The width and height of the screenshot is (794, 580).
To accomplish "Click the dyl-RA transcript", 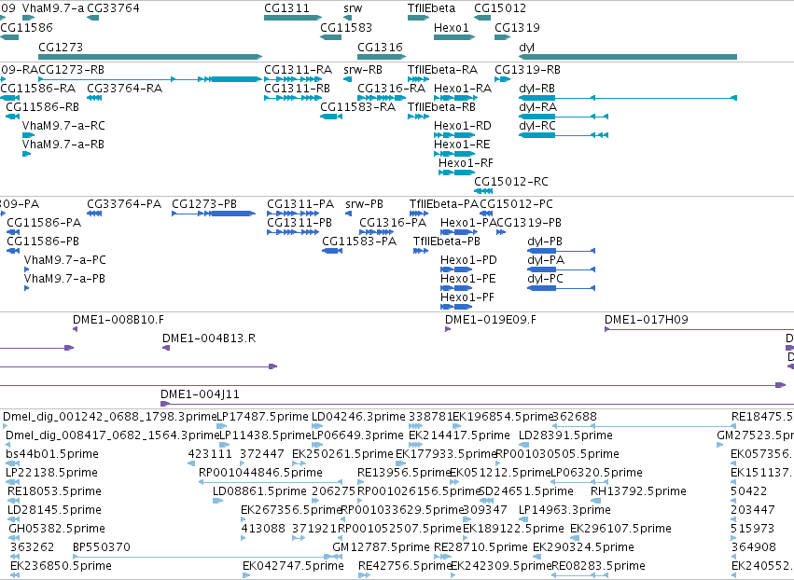I will click(x=564, y=117).
